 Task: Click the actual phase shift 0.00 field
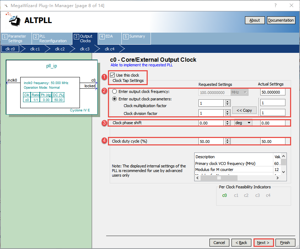(x=273, y=123)
